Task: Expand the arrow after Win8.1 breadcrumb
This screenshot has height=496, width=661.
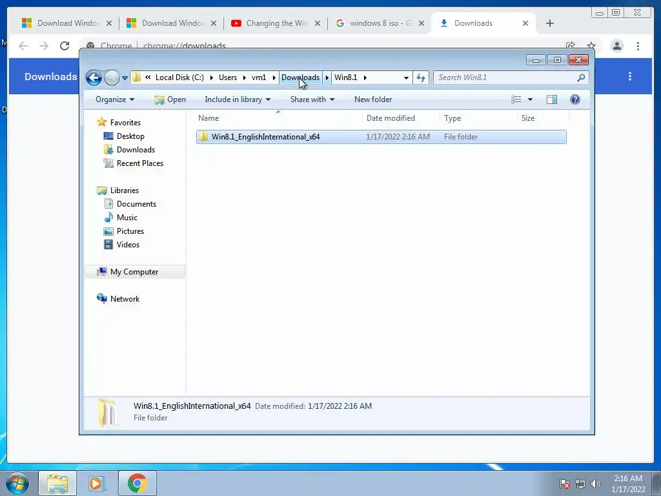Action: tap(365, 77)
